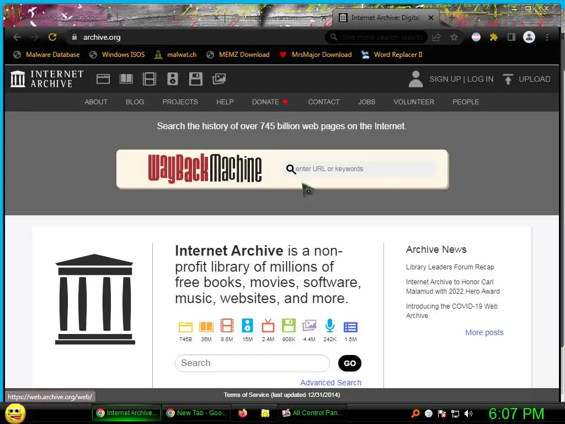This screenshot has width=565, height=424.
Task: Open the 8.8M video media icon
Action: [x=227, y=326]
